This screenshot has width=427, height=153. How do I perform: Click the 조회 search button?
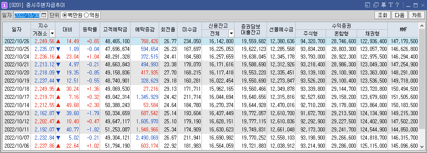[x=383, y=15]
